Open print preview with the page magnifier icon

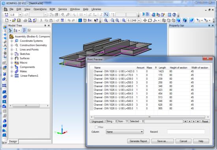tap(30, 21)
